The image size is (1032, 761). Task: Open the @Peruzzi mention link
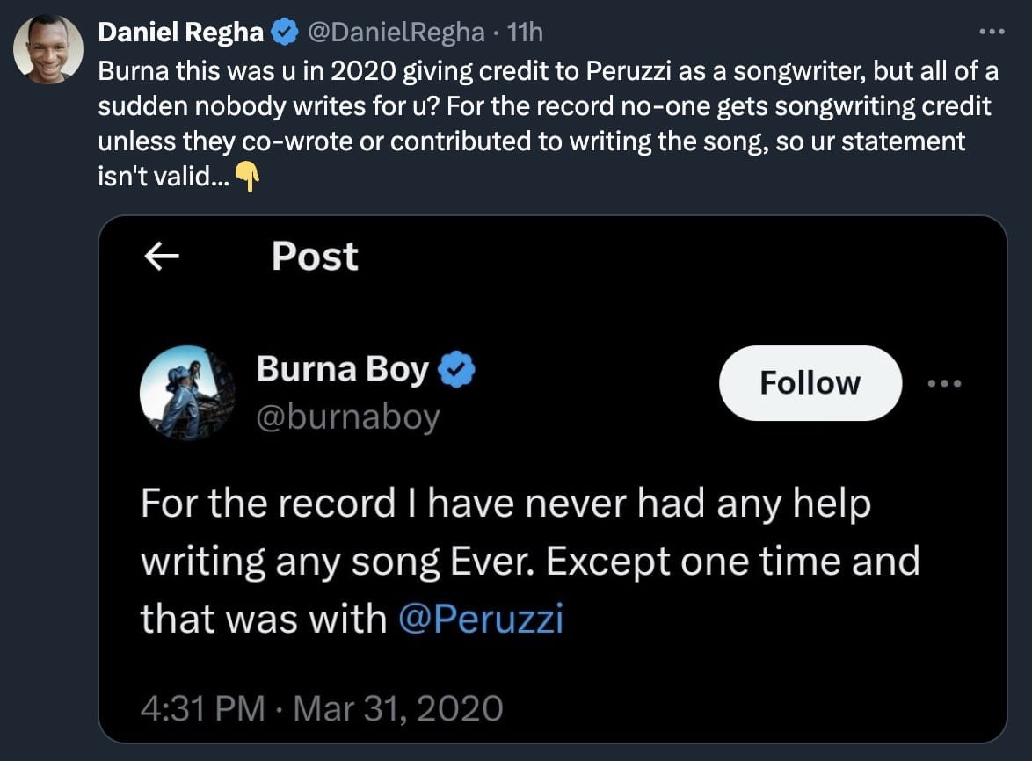480,619
